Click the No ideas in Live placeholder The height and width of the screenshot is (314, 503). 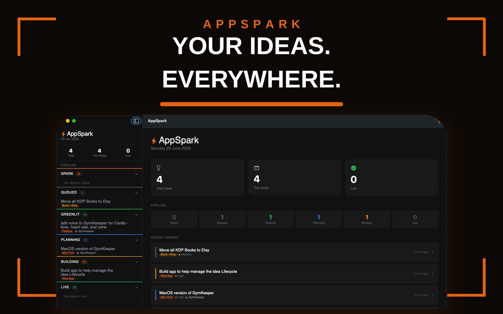pyautogui.click(x=76, y=296)
